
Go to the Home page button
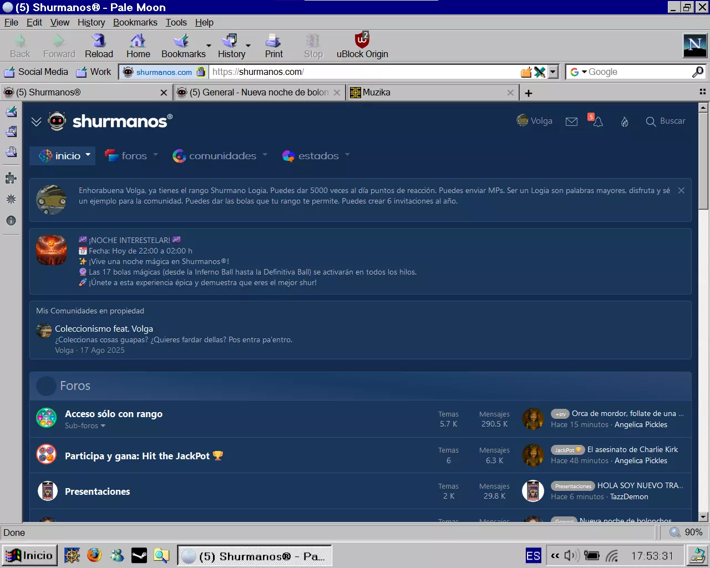pos(138,46)
